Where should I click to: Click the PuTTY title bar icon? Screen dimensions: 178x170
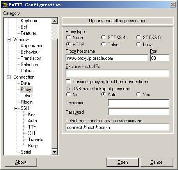[5, 5]
